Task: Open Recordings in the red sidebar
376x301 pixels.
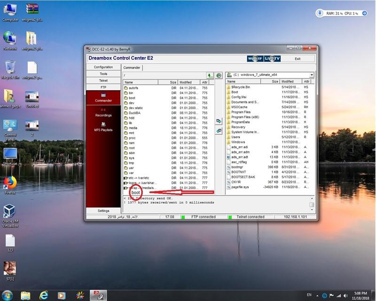Action: (x=103, y=113)
